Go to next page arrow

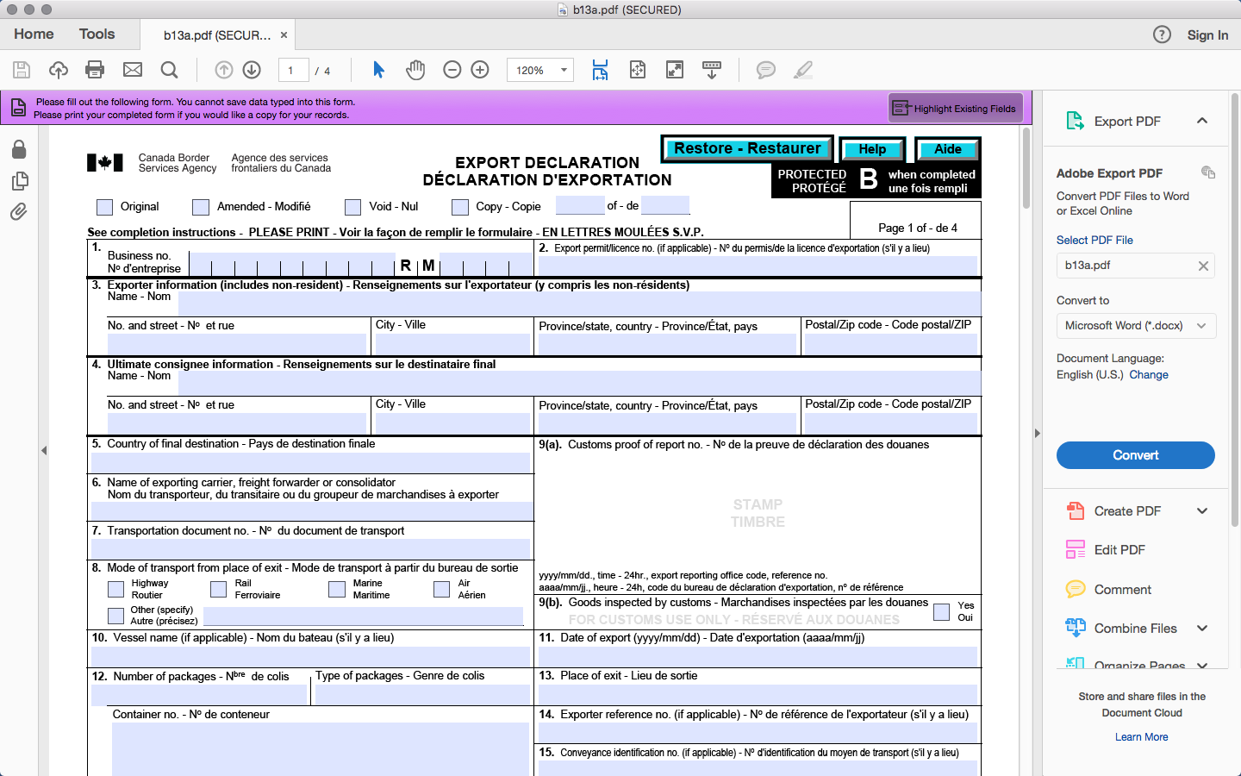pos(252,70)
